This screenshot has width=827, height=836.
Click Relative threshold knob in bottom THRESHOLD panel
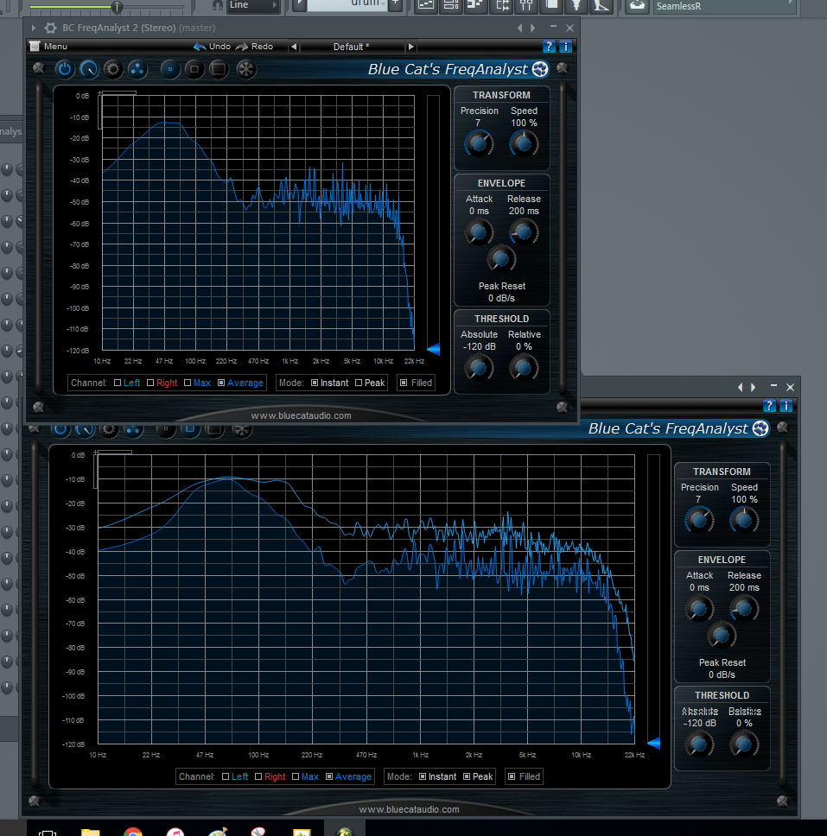[x=744, y=744]
